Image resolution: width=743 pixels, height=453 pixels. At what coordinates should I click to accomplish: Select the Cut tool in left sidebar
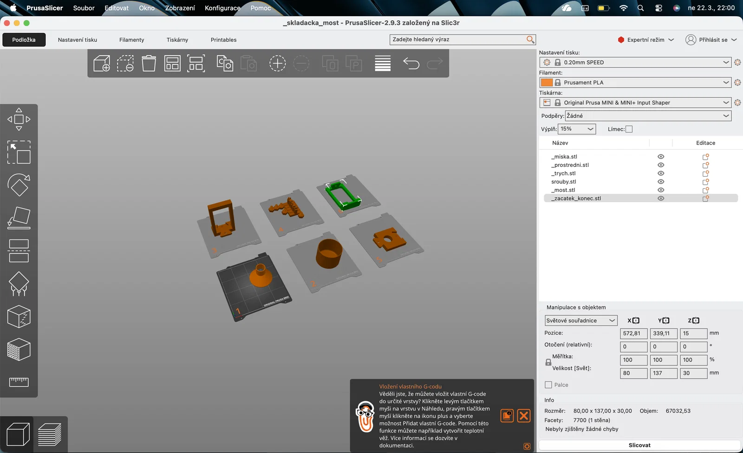click(19, 251)
